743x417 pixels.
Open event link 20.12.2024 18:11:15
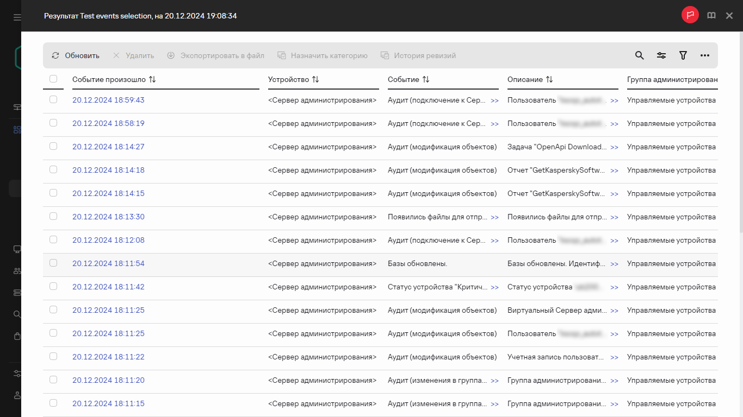pos(108,403)
